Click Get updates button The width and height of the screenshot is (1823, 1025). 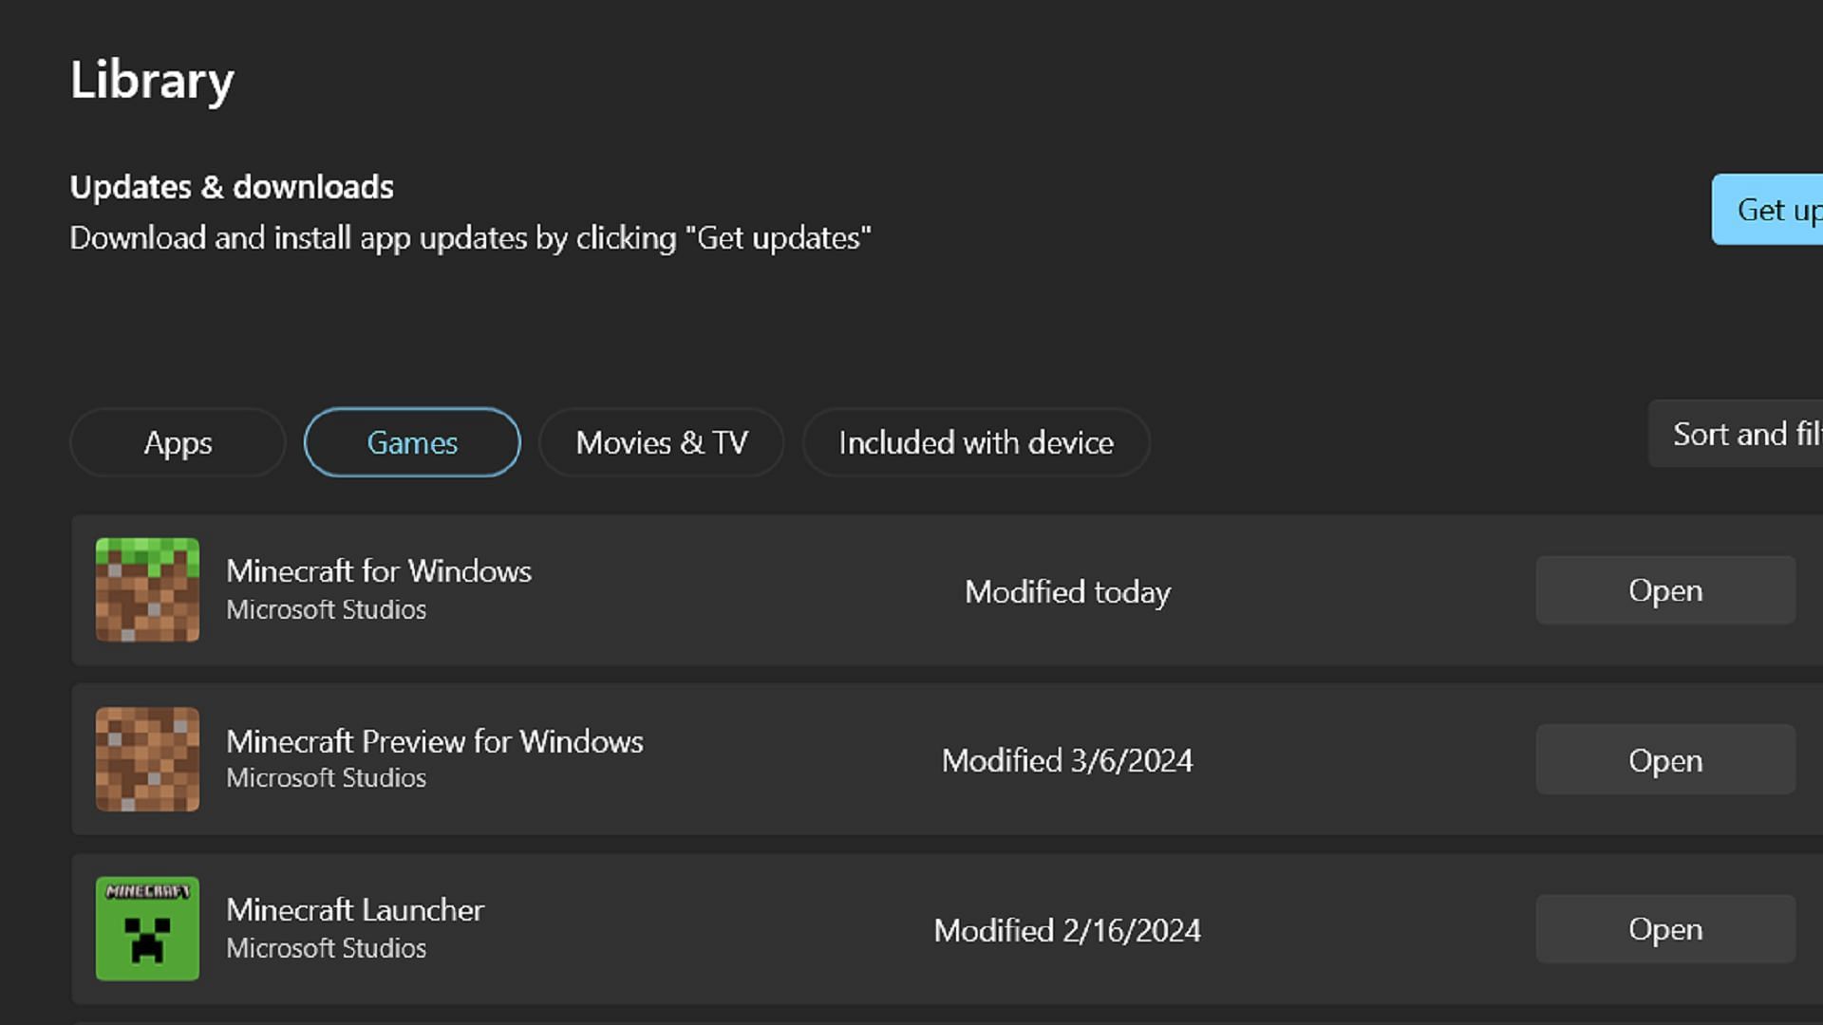(1778, 209)
